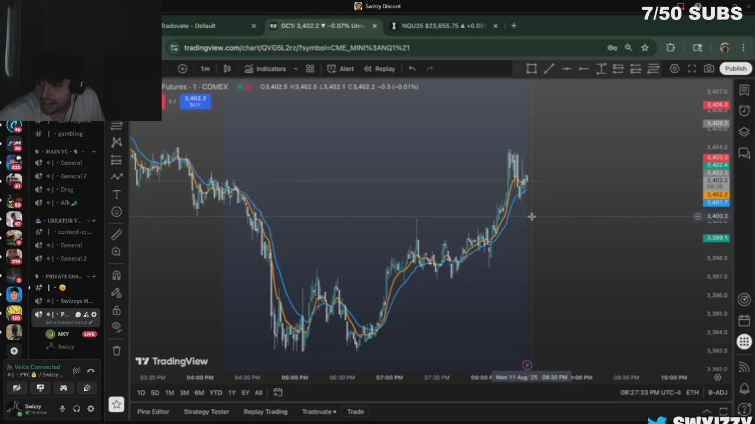Viewport: 755px width, 424px height.
Task: Select the pattern tool in left toolbar
Action: 116,142
